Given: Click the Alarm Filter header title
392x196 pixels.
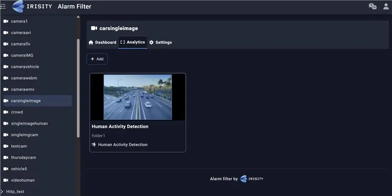Looking at the screenshot, I should click(x=74, y=6).
